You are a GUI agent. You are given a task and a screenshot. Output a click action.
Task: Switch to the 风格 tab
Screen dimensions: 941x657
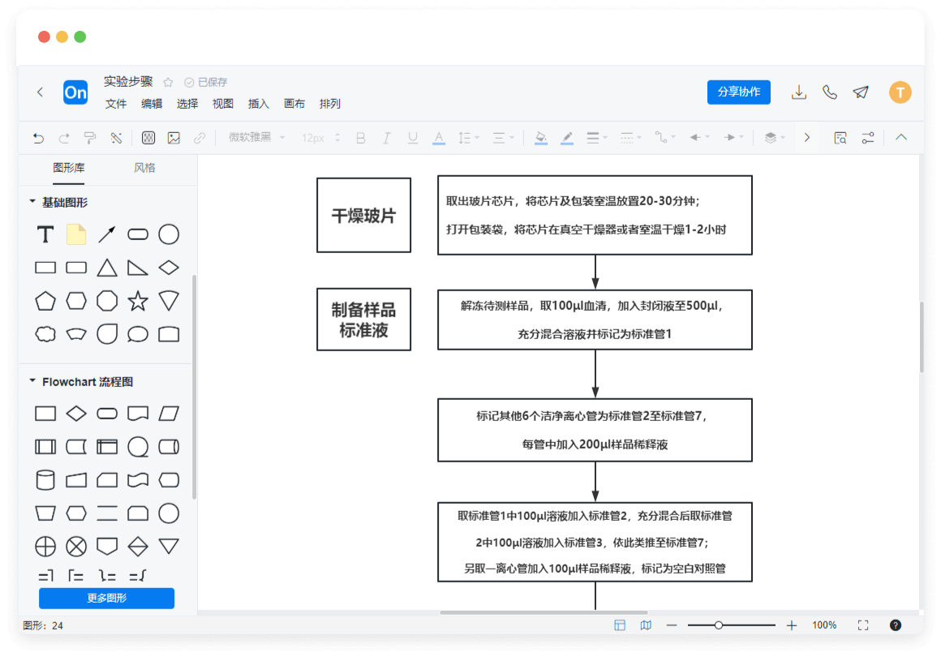144,168
